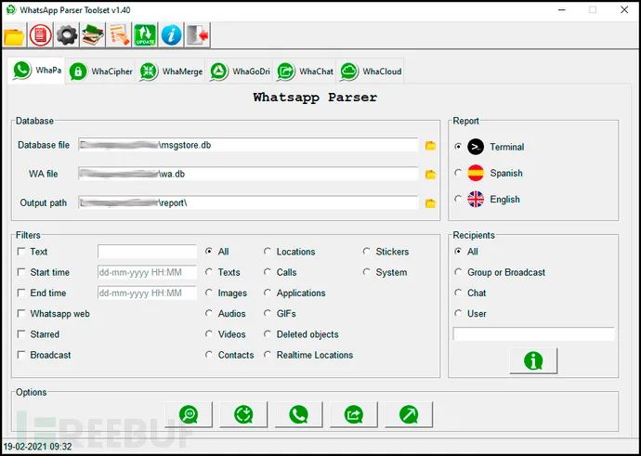Screen dimensions: 641x456
Task: Click the Text filter input box
Action: (x=147, y=252)
